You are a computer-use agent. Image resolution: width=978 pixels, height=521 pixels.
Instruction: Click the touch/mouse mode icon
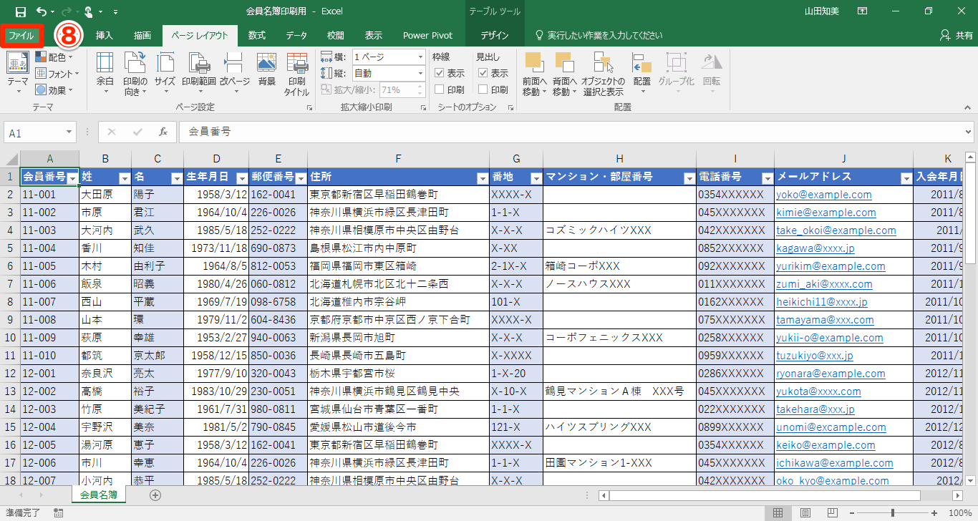tap(89, 11)
